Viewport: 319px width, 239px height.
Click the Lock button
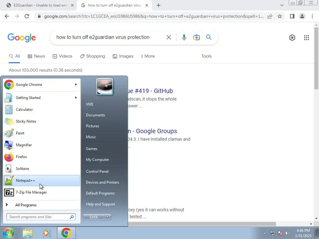[93, 217]
